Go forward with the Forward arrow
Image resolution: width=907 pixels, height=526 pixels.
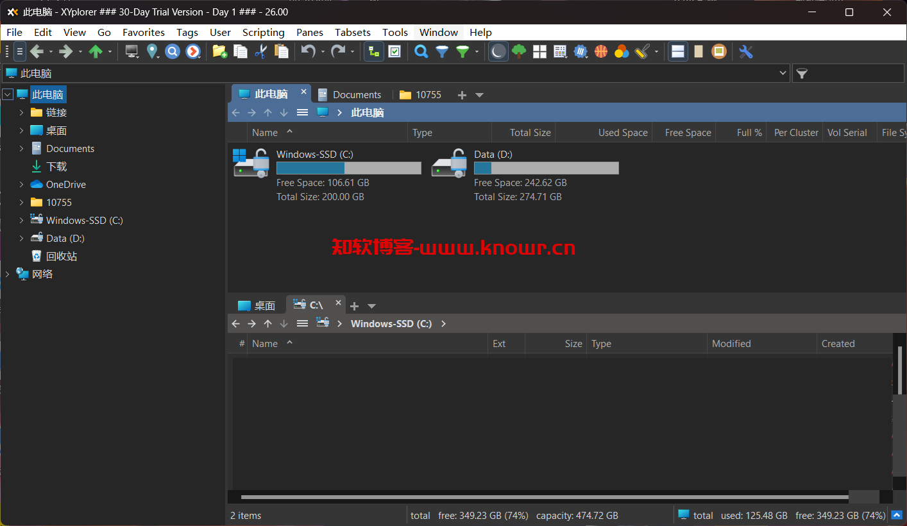pyautogui.click(x=65, y=52)
